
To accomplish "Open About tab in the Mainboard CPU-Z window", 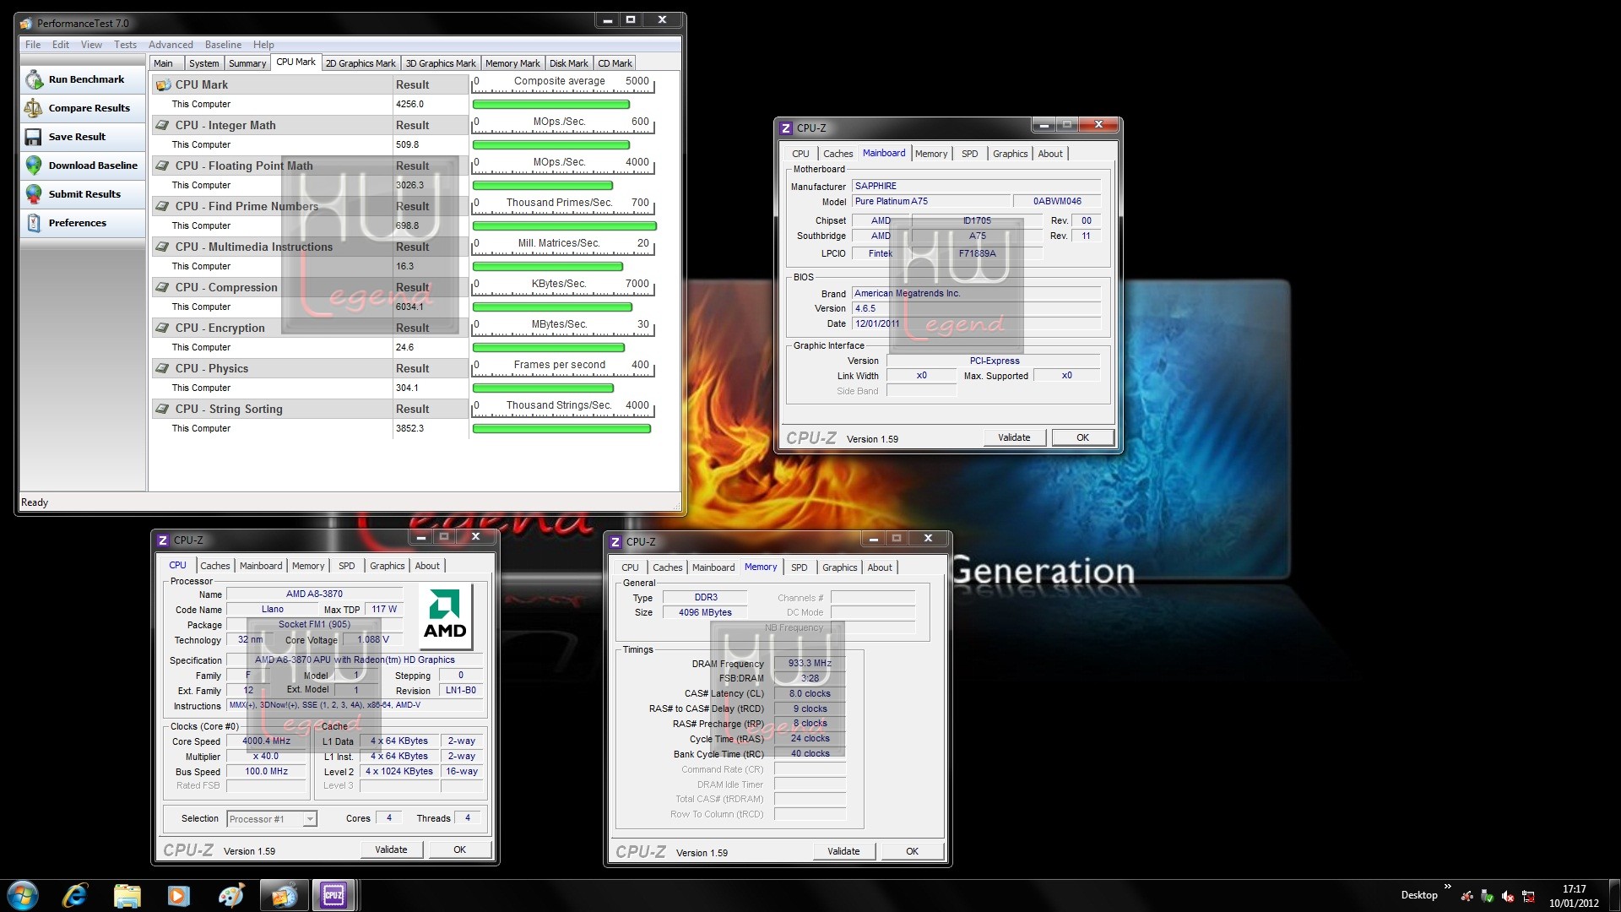I will tap(1050, 154).
